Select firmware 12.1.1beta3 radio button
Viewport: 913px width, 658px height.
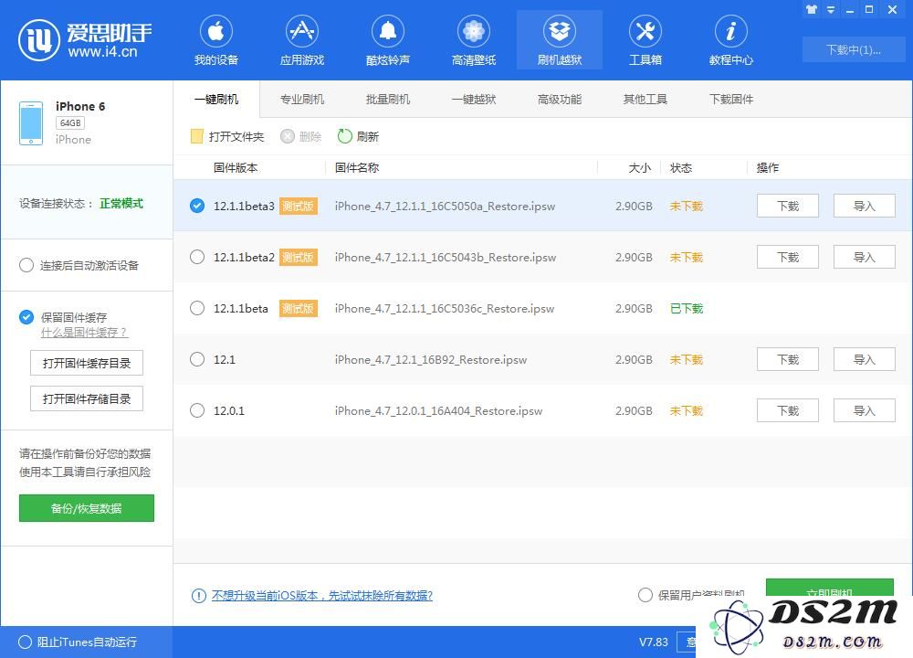[x=197, y=206]
